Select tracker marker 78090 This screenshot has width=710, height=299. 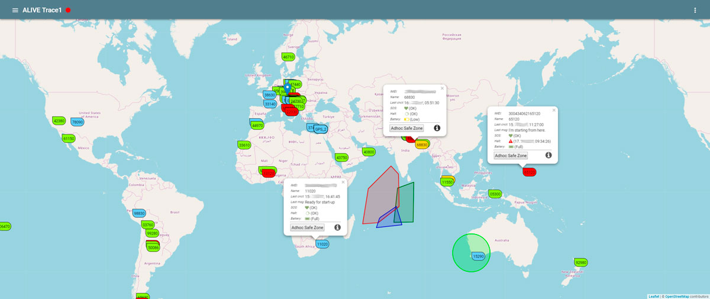[77, 122]
